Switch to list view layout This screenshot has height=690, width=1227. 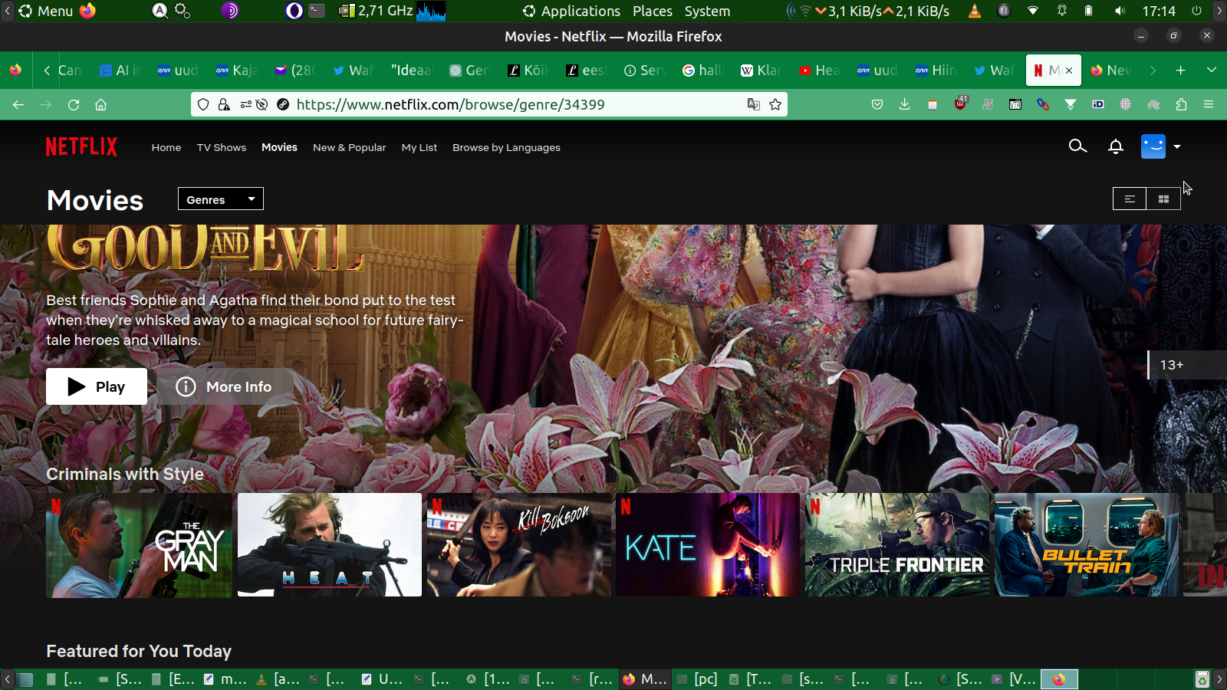[x=1130, y=199]
